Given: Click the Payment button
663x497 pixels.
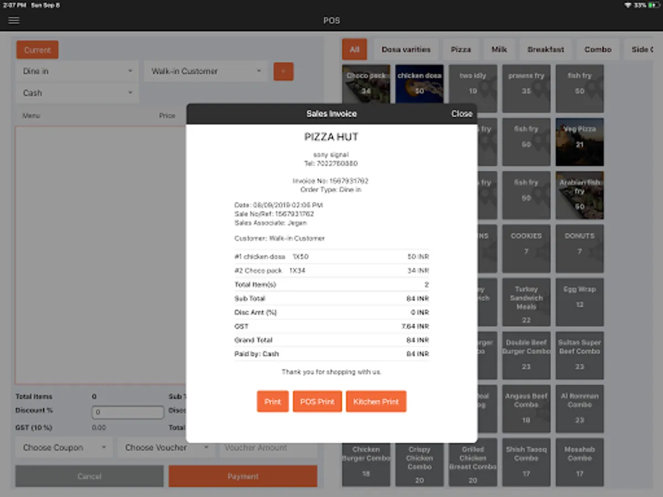Looking at the screenshot, I should click(243, 476).
